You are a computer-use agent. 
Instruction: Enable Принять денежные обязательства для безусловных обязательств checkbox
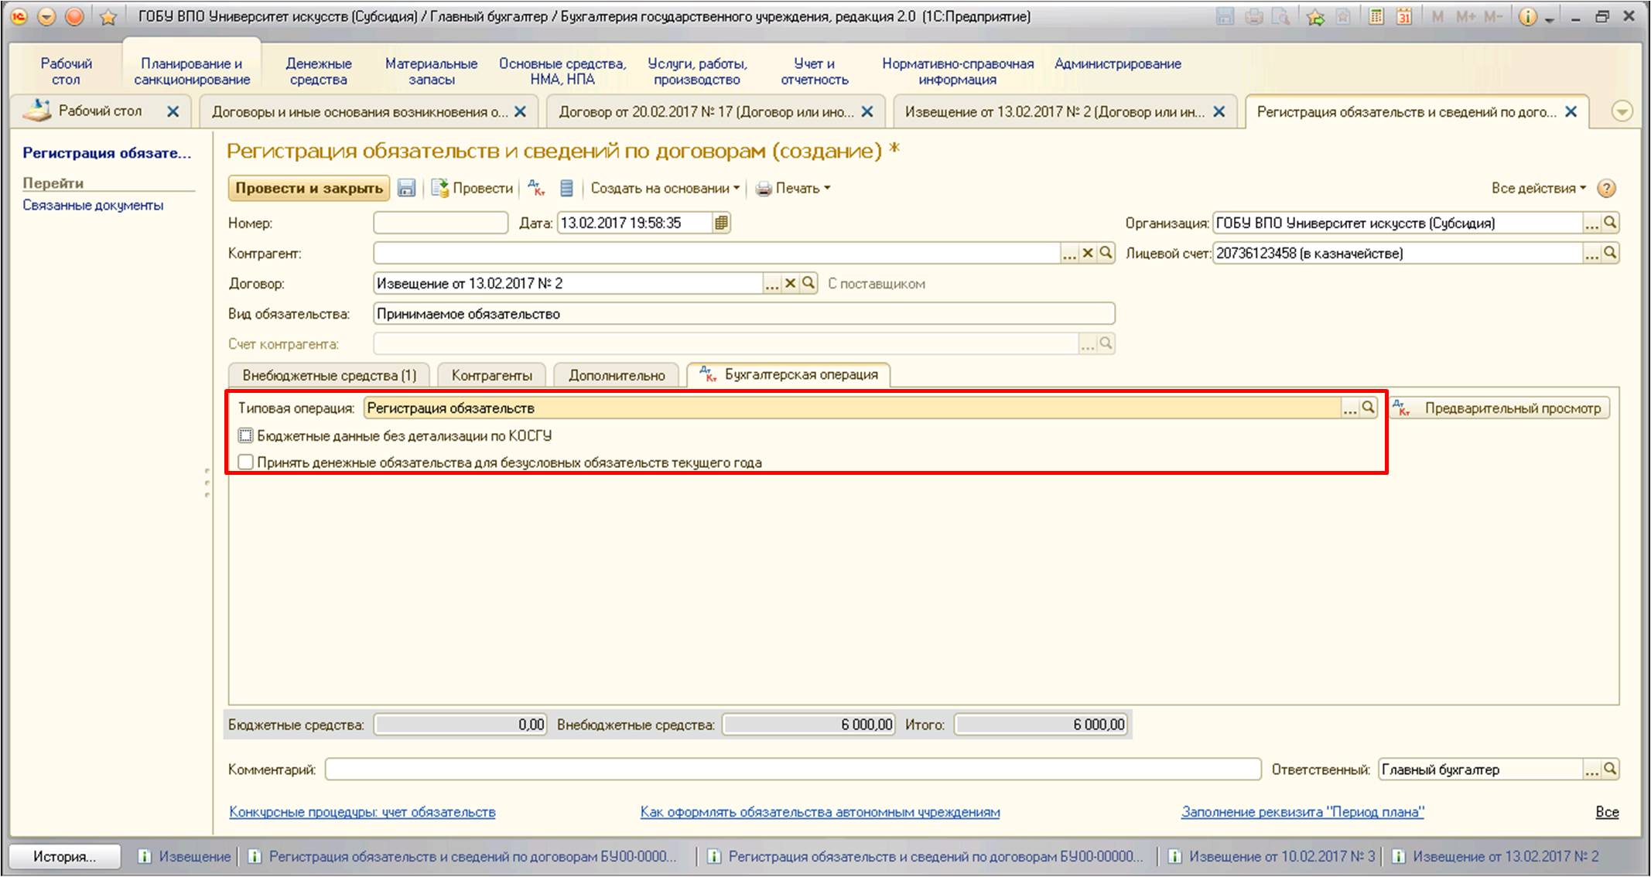point(245,462)
